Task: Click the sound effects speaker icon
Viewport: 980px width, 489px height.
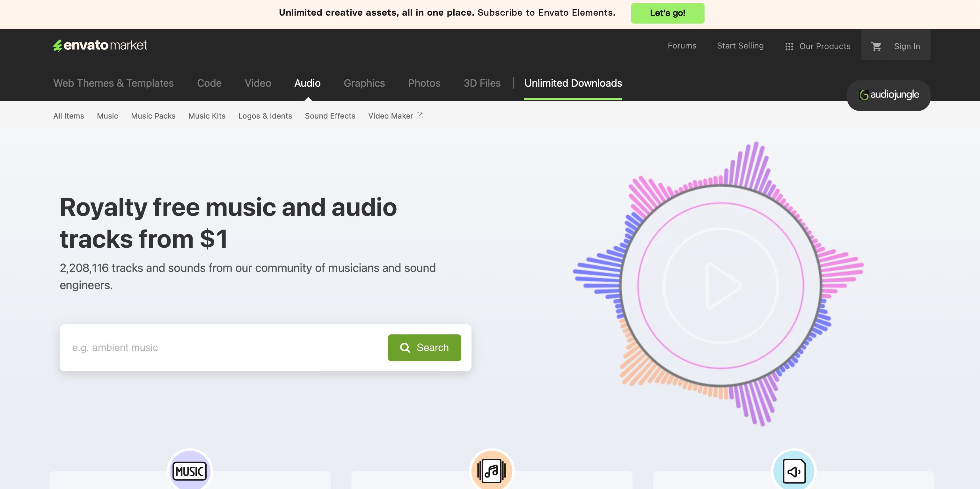Action: pos(794,471)
